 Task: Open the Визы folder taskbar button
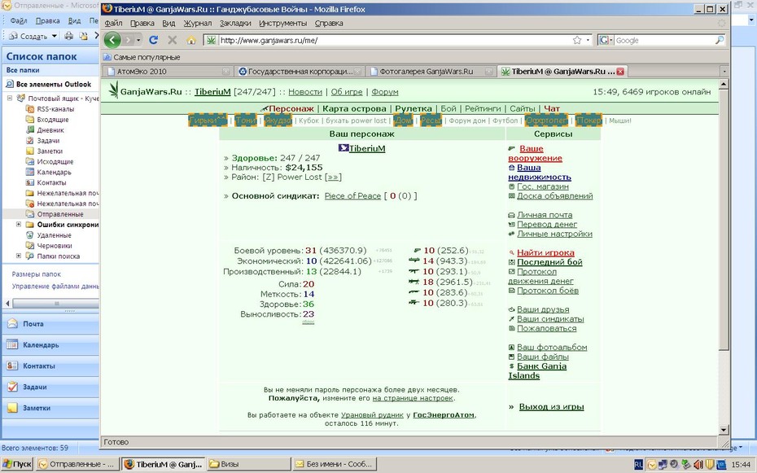click(248, 464)
